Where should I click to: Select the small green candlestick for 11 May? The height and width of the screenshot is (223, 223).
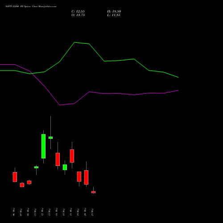tap(36, 167)
